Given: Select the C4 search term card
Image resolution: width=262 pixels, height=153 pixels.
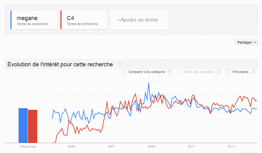Looking at the screenshot, I should 84,20.
